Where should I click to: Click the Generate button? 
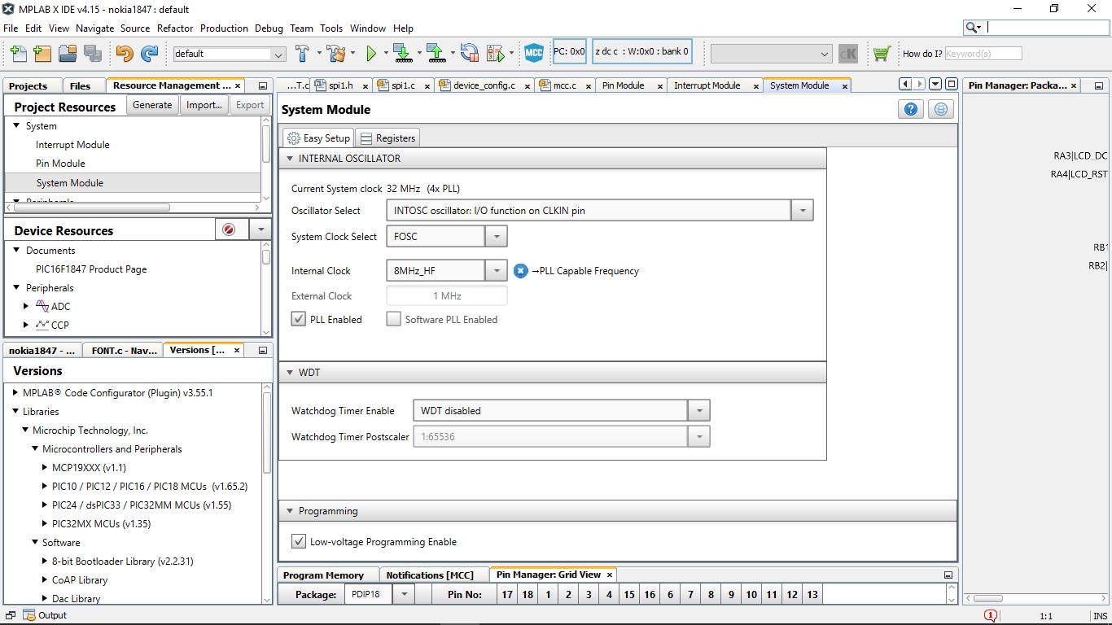pyautogui.click(x=152, y=105)
